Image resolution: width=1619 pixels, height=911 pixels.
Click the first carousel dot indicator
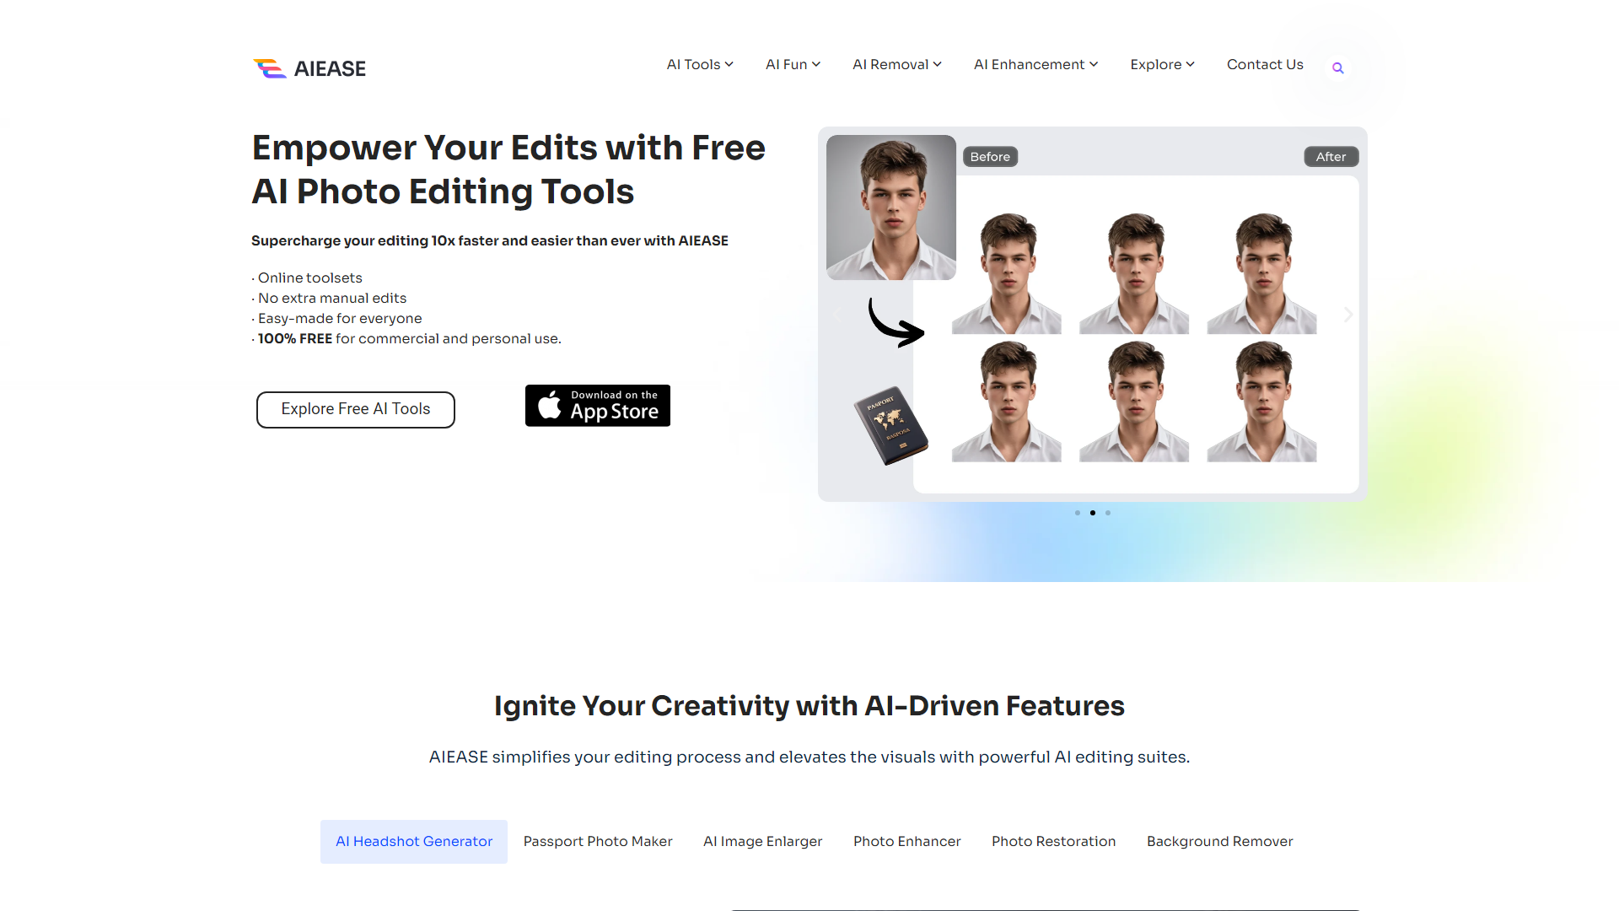(1078, 512)
